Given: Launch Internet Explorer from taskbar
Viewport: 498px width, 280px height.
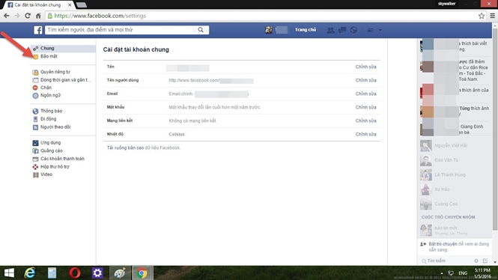Looking at the screenshot, I should click(30, 273).
